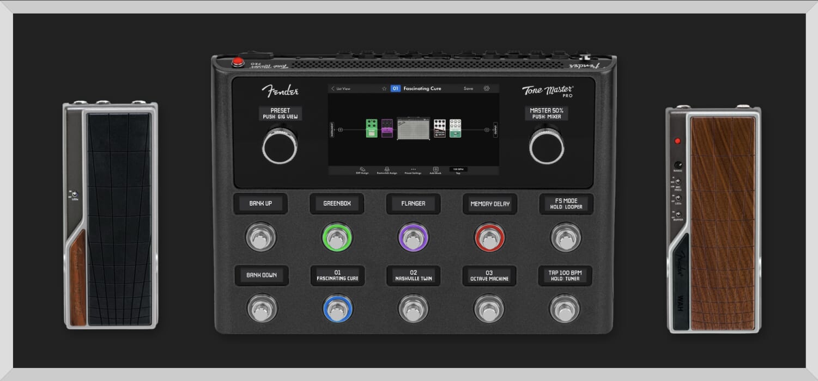Toggle the Greenbox footswitch with green ring
The width and height of the screenshot is (818, 381).
[x=337, y=237]
